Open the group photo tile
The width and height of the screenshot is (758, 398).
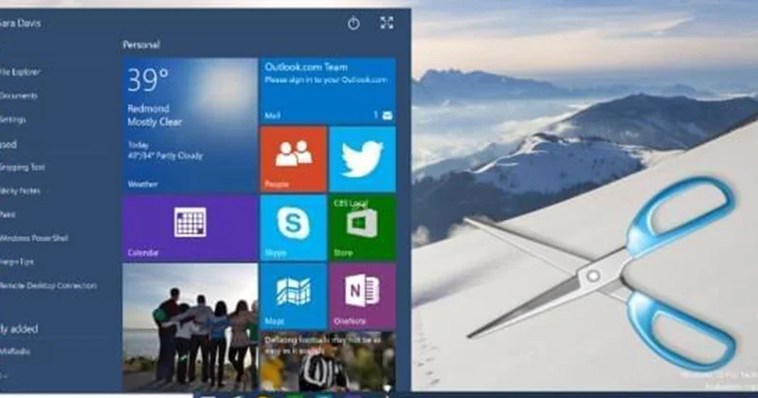[190, 327]
